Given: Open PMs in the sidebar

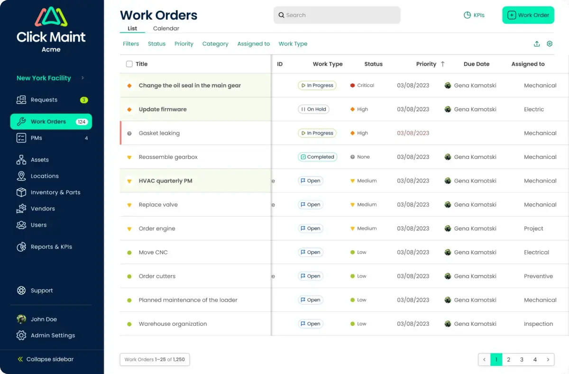Looking at the screenshot, I should [51, 138].
